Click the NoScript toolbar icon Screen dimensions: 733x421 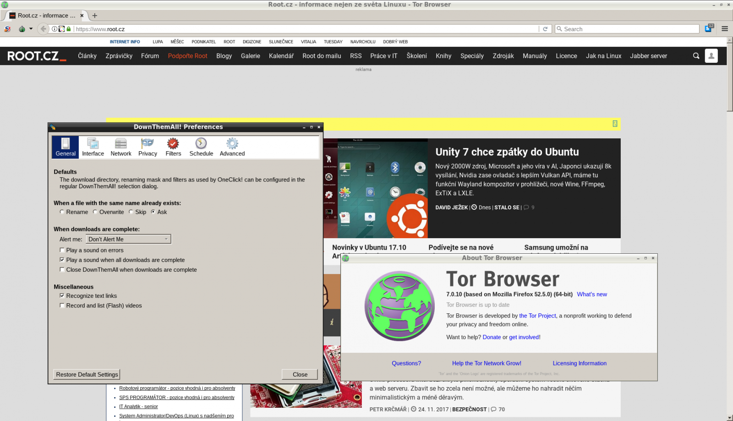tap(7, 29)
